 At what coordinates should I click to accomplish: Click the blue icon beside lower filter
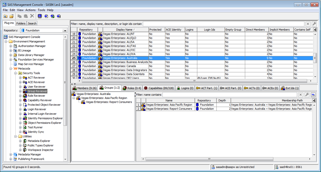(x=313, y=95)
